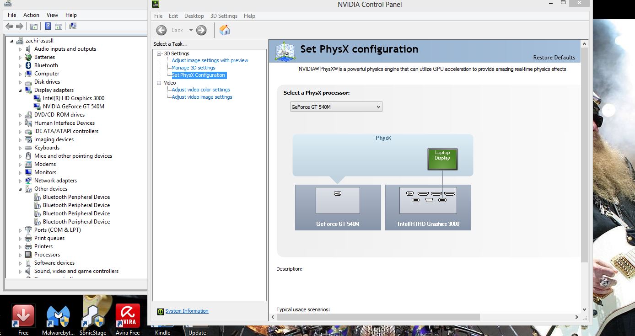Click Free download desktop shortcut icon
This screenshot has height=336, width=635.
coord(23,316)
